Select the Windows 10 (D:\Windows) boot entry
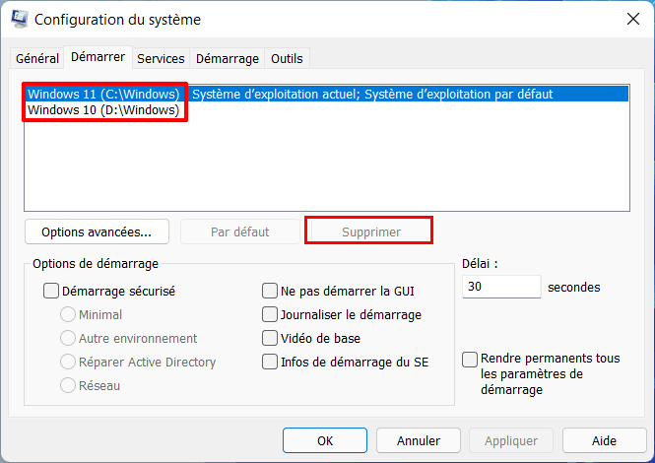Viewport: 655px width, 463px height. tap(103, 110)
